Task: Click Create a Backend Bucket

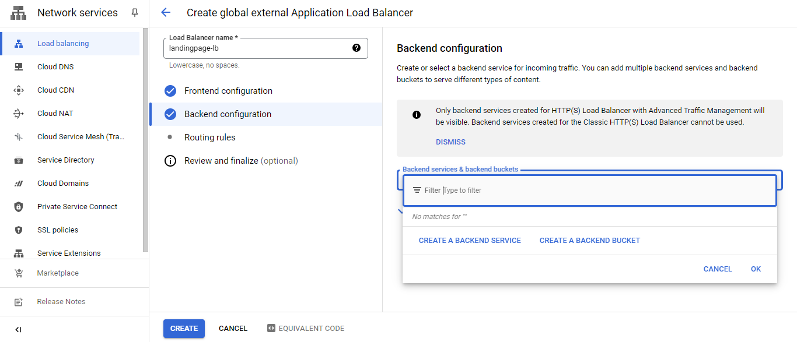Action: click(589, 241)
